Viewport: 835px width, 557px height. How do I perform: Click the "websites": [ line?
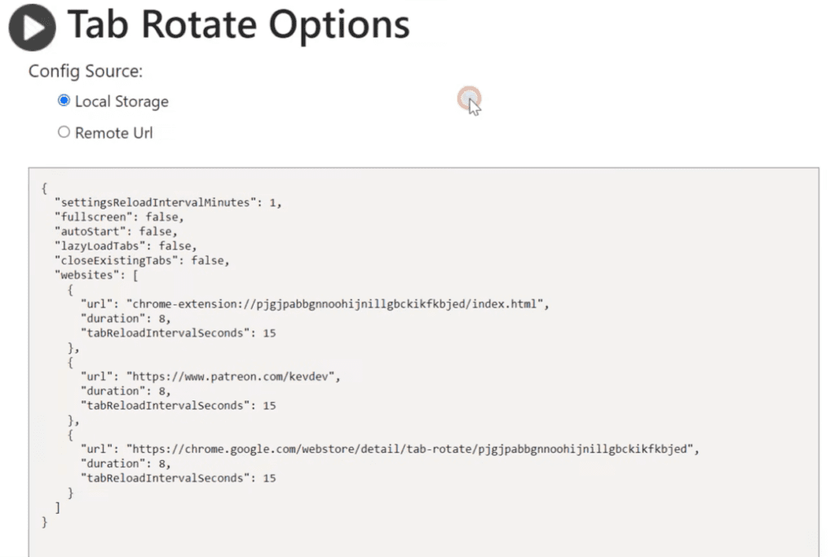[x=96, y=275]
